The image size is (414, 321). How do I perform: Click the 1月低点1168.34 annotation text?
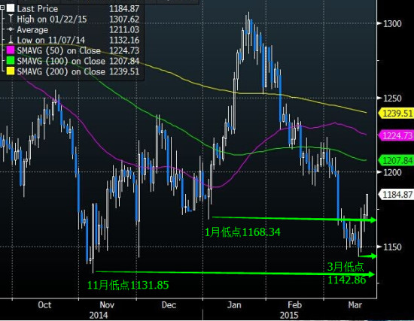pyautogui.click(x=242, y=232)
